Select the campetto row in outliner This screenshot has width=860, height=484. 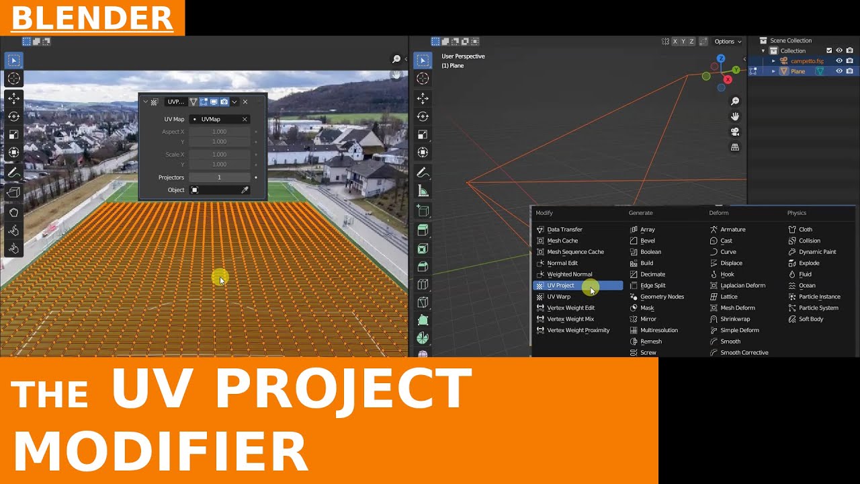[803, 61]
